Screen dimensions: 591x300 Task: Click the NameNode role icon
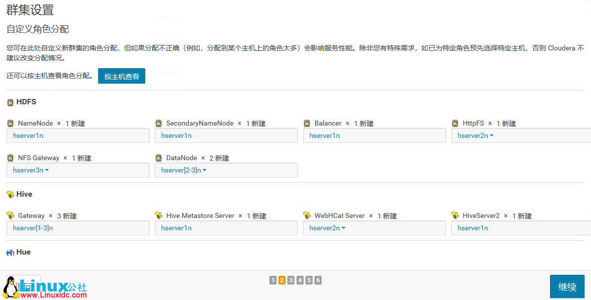click(10, 123)
